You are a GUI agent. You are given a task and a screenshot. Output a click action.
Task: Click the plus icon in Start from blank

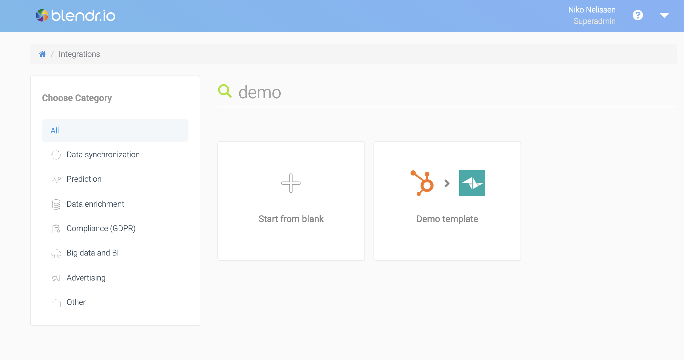coord(291,183)
